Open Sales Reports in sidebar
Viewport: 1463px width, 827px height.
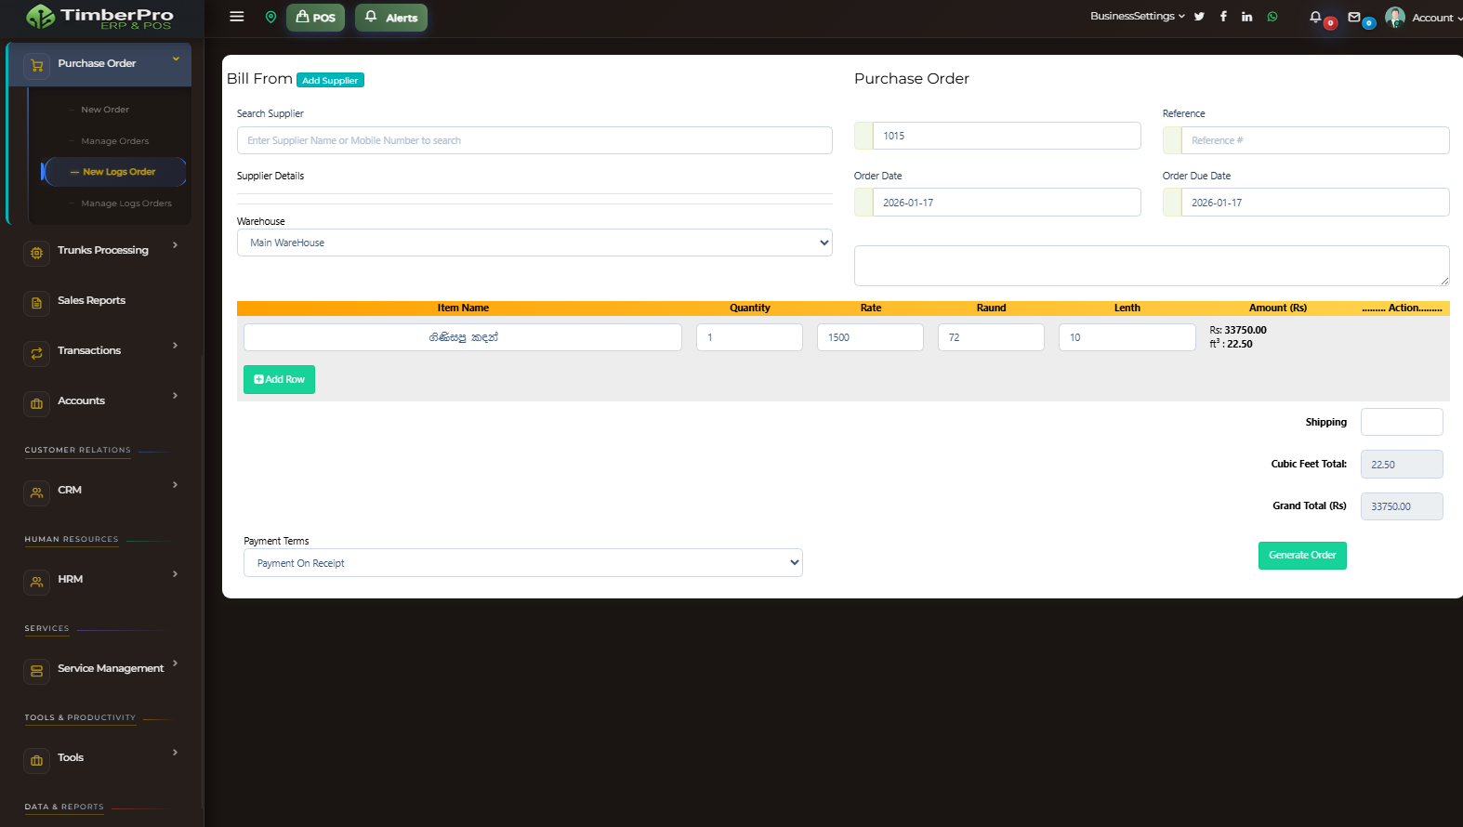[x=91, y=300]
